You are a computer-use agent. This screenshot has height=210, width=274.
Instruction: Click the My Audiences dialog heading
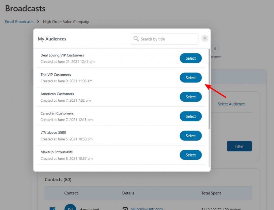tap(52, 39)
